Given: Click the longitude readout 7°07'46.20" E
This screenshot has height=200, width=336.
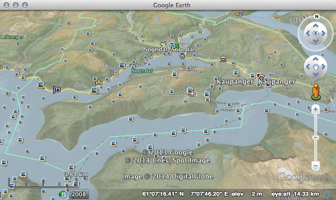Looking at the screenshot, I should coord(209,194).
